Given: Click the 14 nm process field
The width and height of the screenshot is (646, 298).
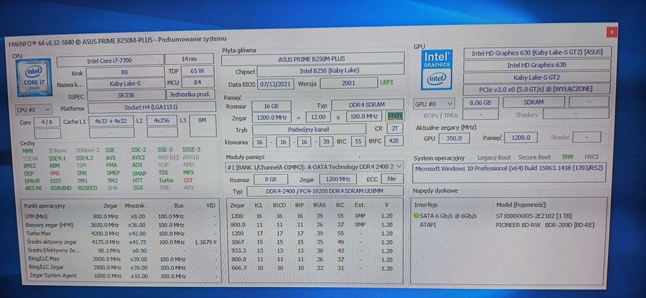Looking at the screenshot, I should tap(190, 59).
